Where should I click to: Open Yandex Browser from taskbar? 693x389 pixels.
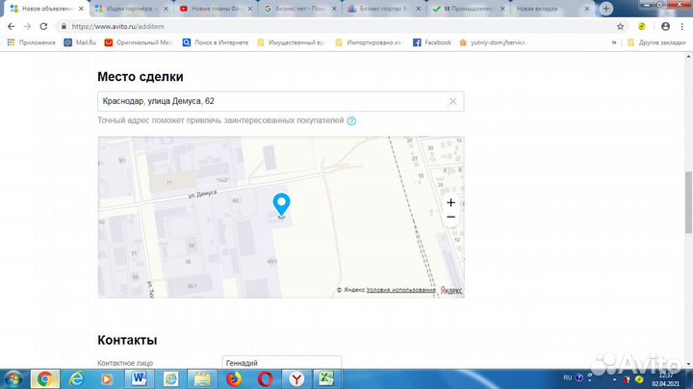[x=297, y=378]
